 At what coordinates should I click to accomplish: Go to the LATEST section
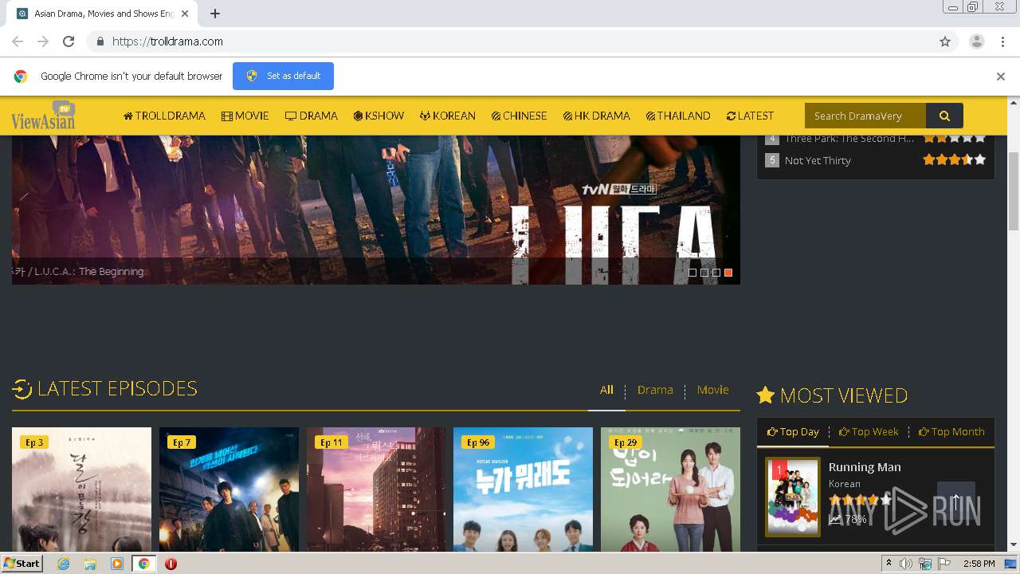750,116
